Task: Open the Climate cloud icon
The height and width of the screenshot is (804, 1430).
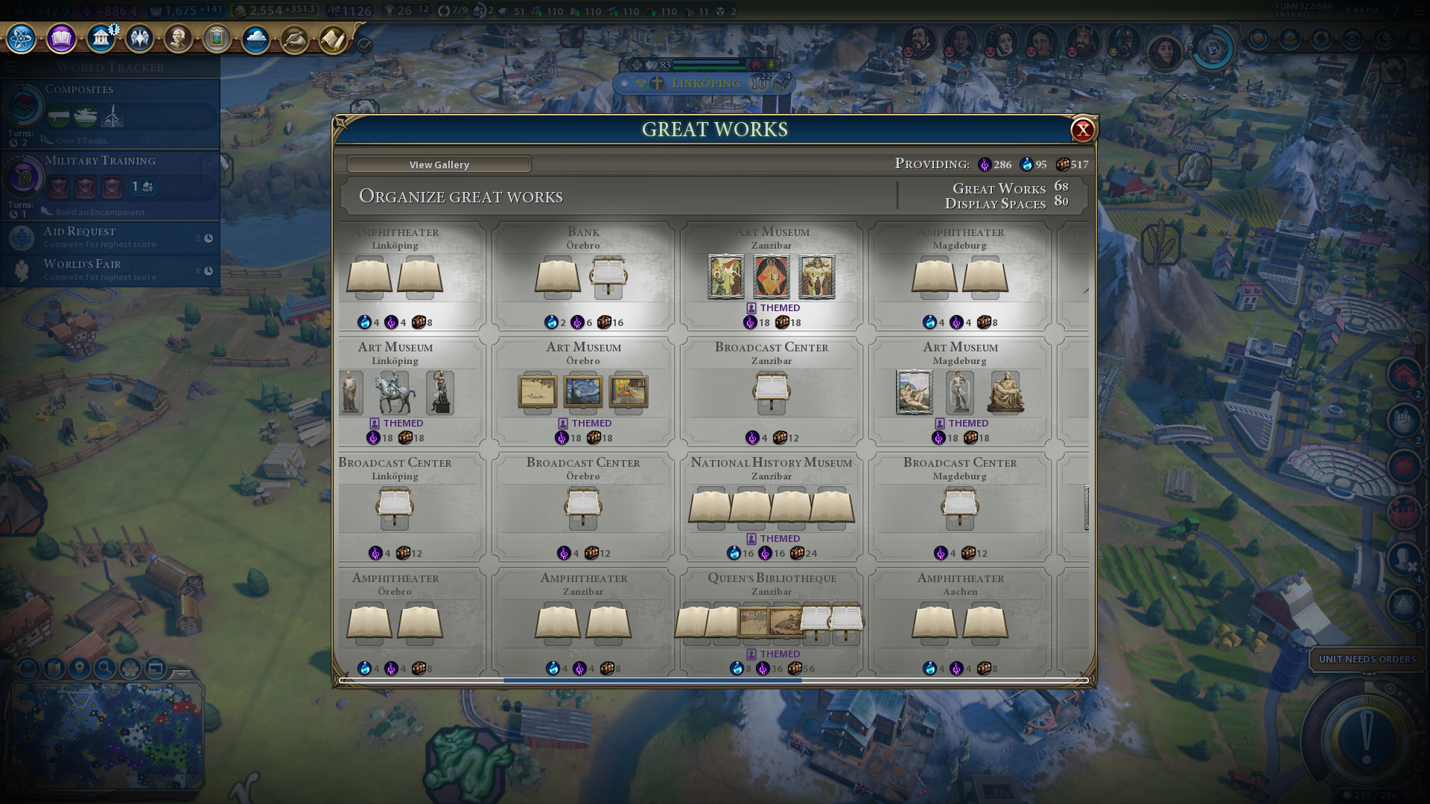Action: (255, 39)
